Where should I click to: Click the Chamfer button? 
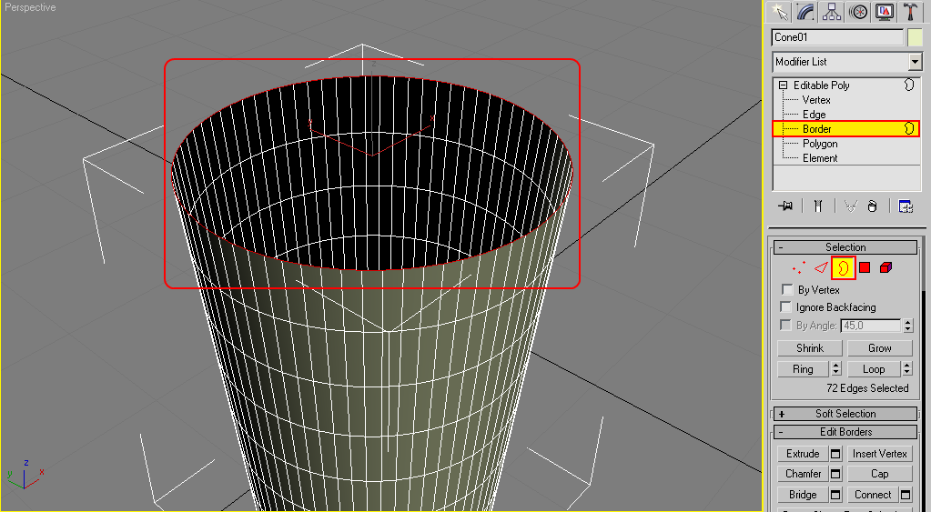coord(803,474)
